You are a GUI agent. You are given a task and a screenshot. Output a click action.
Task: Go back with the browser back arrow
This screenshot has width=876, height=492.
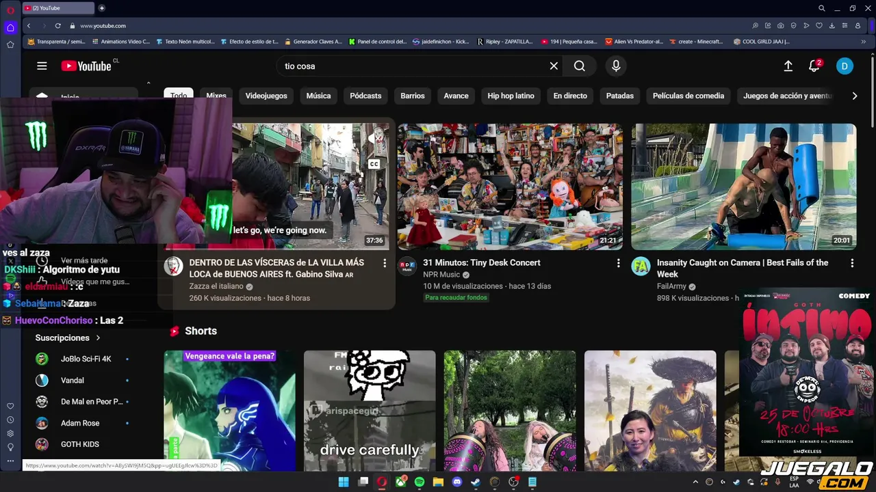pyautogui.click(x=29, y=25)
